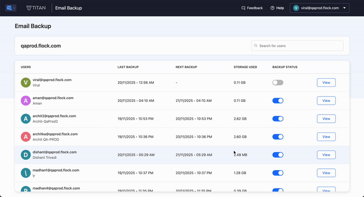Click the Help question mark icon
The width and height of the screenshot is (364, 197).
tap(273, 8)
